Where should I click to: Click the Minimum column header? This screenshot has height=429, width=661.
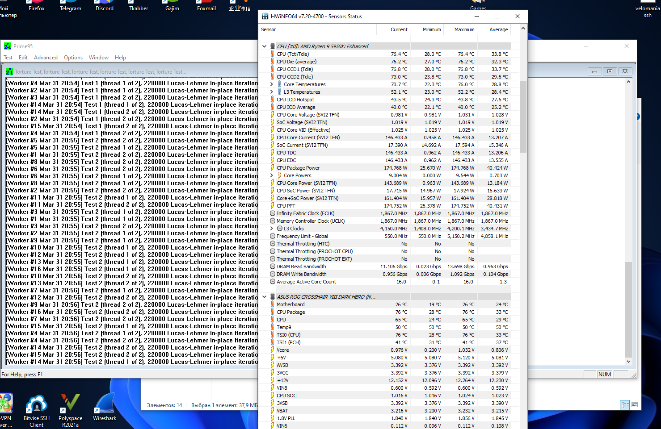(427, 29)
